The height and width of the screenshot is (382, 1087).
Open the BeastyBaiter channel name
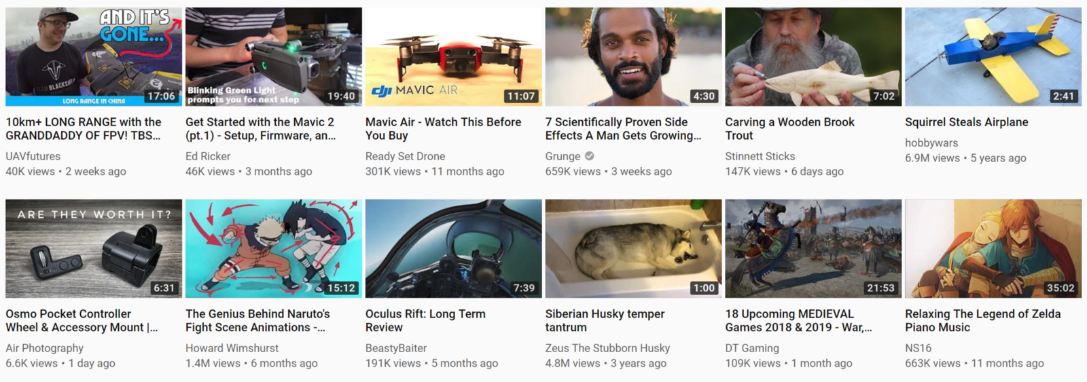396,348
